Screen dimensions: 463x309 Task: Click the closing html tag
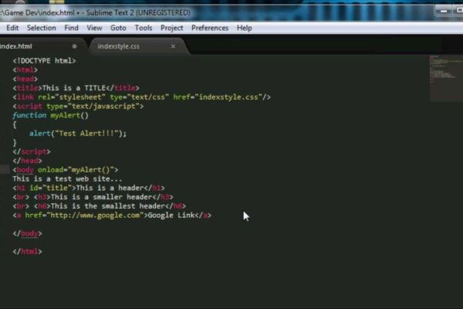[27, 252]
